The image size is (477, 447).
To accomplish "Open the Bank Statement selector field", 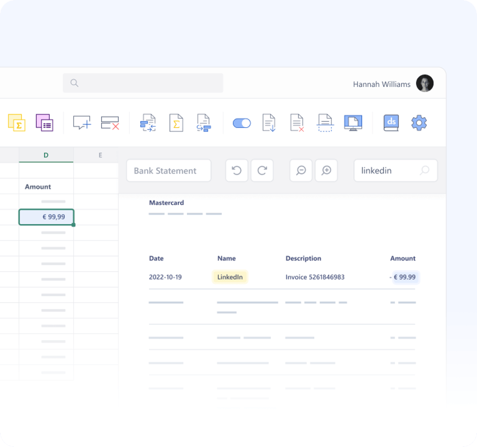I will (x=169, y=171).
